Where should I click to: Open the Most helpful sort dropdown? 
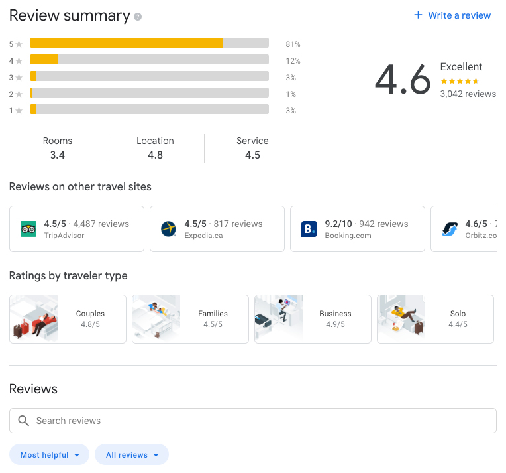click(x=50, y=455)
